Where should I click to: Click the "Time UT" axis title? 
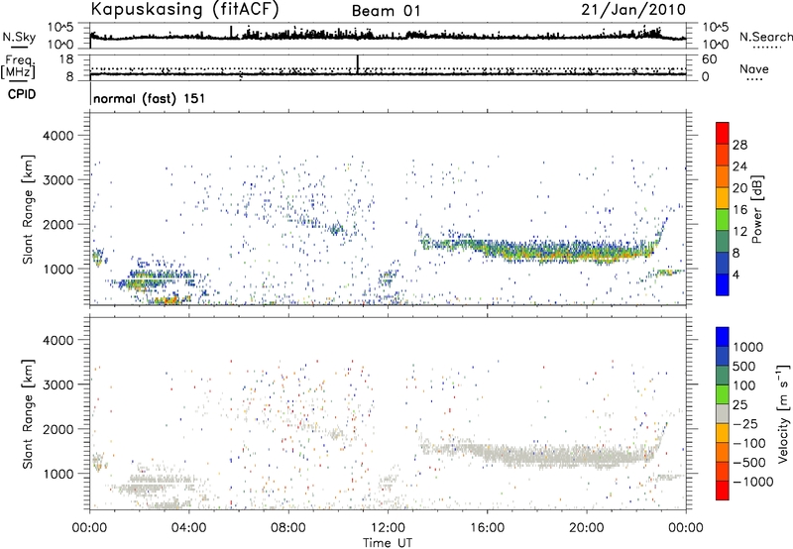point(388,543)
